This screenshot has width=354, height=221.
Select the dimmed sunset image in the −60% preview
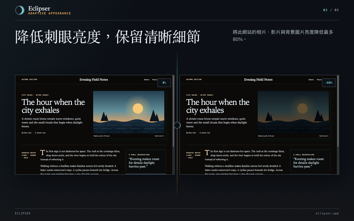pyautogui.click(x=293, y=112)
